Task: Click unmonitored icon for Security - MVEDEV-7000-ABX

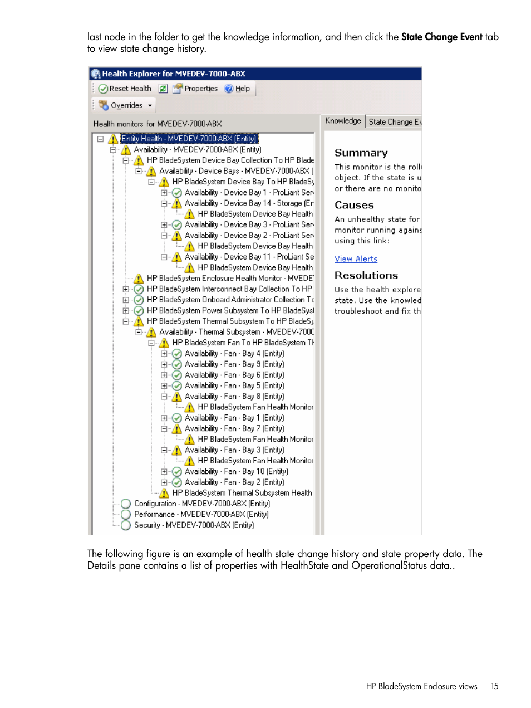Action: click(x=126, y=525)
